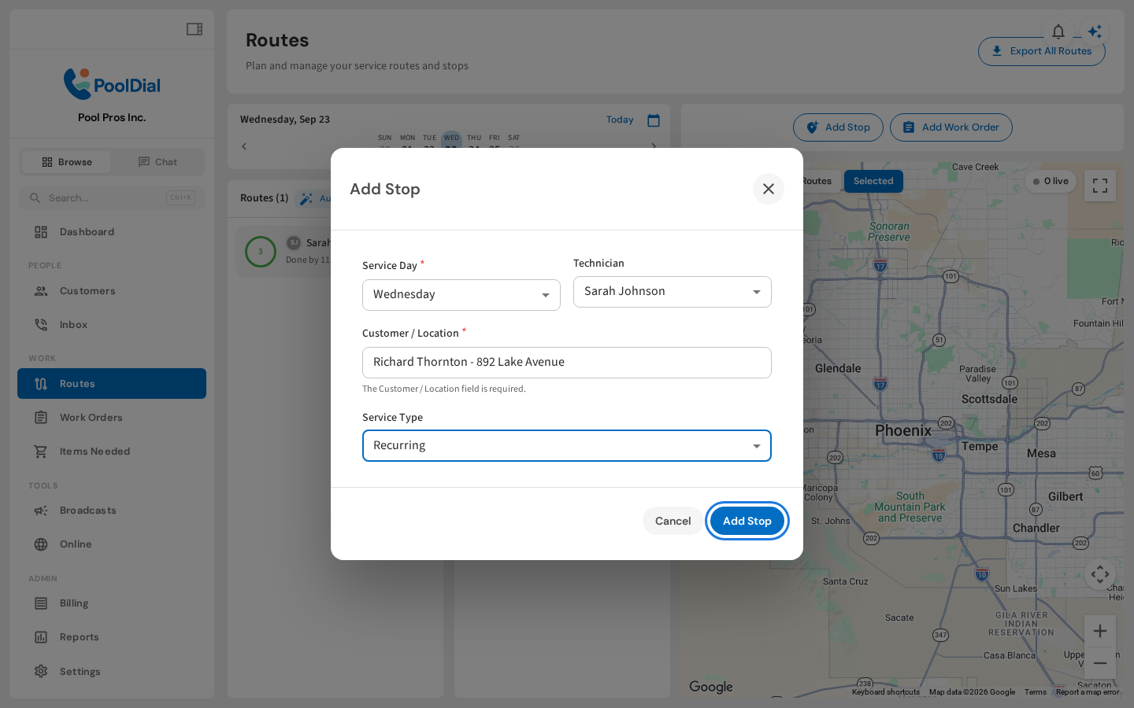The image size is (1134, 708).
Task: Open Work Orders clipboard icon
Action: click(x=41, y=418)
